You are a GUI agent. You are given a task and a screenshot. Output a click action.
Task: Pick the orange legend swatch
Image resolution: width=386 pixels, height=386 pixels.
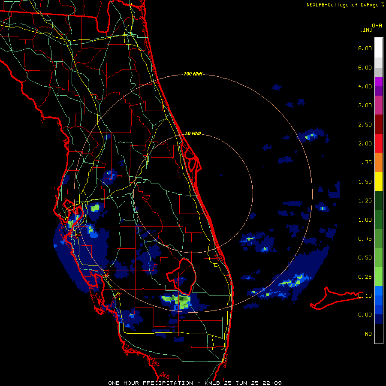(379, 163)
